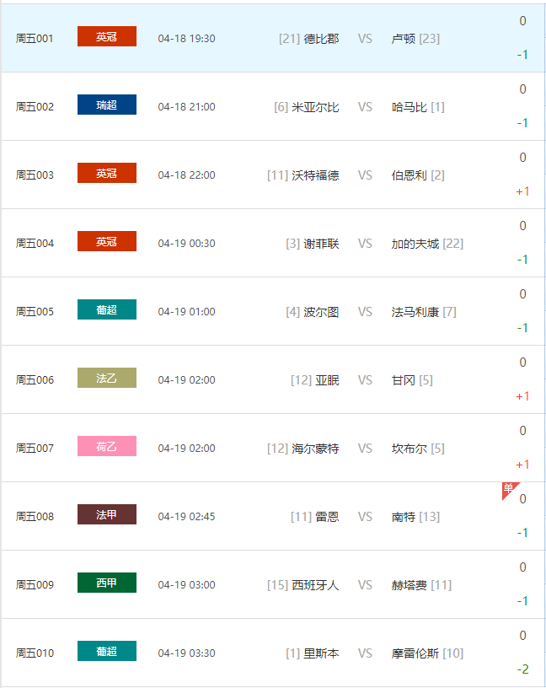Select the olive 法乙 league badge
The height and width of the screenshot is (688, 546).
[x=107, y=379]
